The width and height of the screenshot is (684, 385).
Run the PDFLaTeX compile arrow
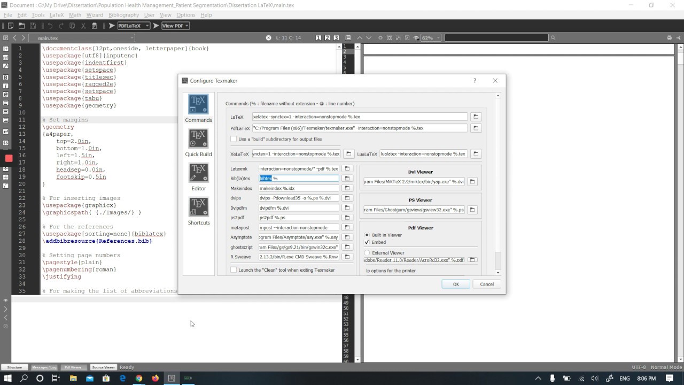click(112, 26)
